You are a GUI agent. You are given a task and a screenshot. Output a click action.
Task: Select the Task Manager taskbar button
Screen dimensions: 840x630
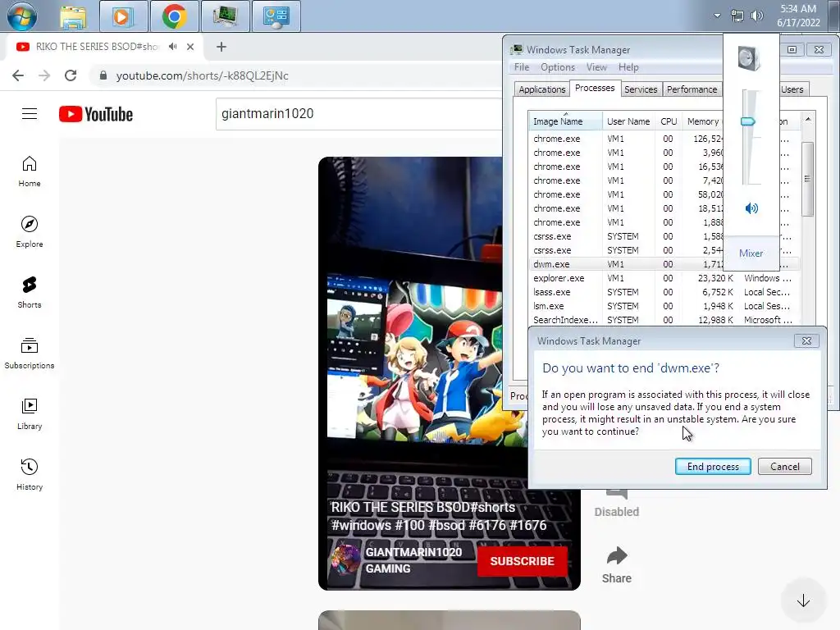(x=225, y=16)
